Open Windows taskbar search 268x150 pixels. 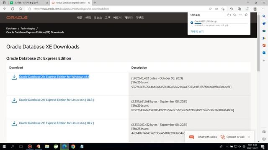13,146
